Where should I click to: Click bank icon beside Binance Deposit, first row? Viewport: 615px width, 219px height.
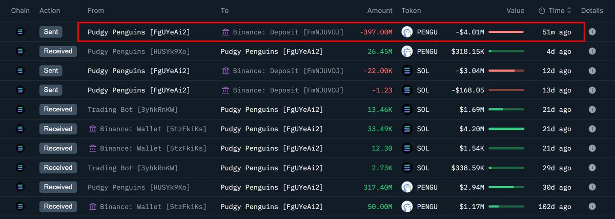click(225, 32)
